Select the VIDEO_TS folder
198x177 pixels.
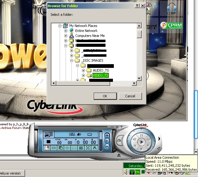101,75
